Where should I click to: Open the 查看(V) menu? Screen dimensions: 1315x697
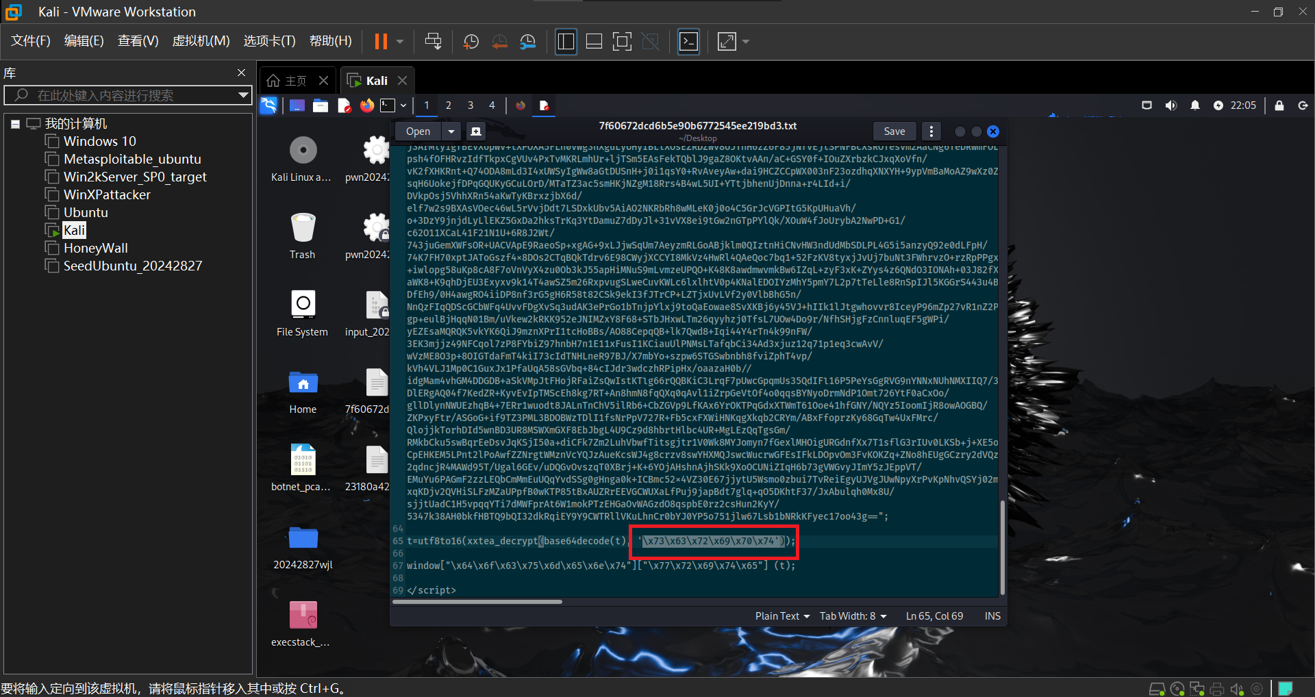pyautogui.click(x=138, y=41)
